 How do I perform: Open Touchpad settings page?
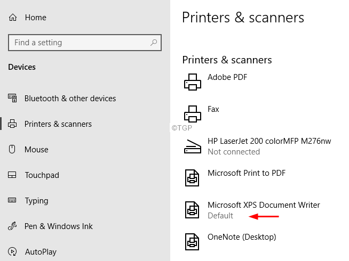(x=42, y=175)
